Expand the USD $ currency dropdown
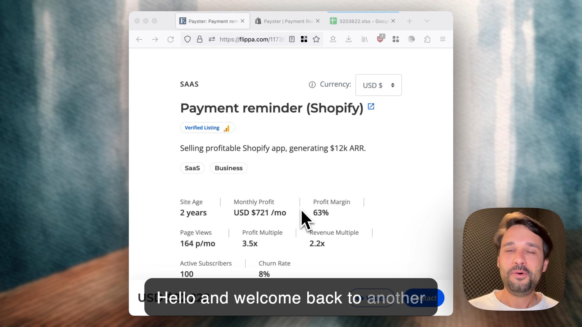 (379, 85)
